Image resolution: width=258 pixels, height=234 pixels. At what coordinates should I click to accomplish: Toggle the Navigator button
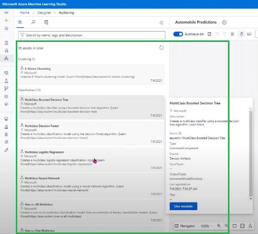(x=185, y=226)
